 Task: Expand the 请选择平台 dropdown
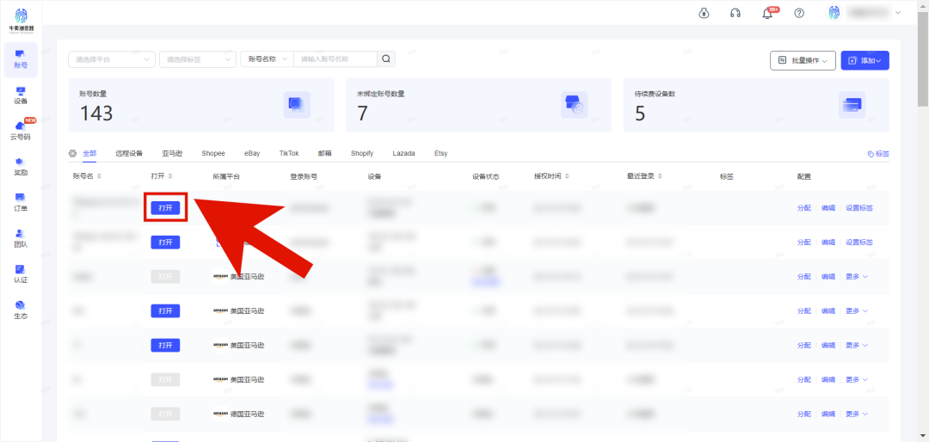point(112,59)
